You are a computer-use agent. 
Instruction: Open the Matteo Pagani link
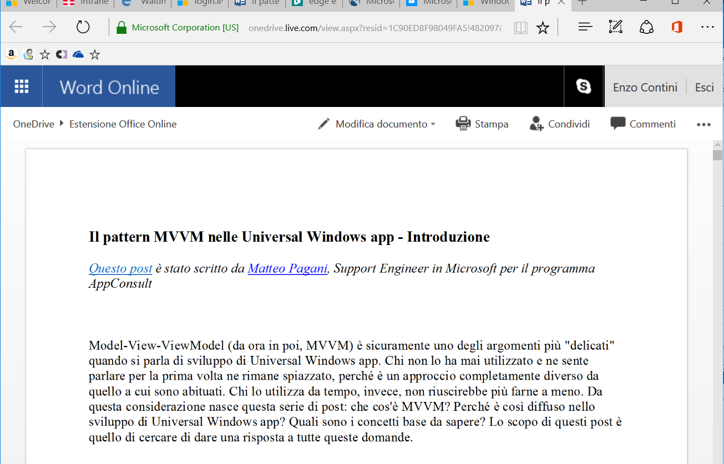(287, 269)
